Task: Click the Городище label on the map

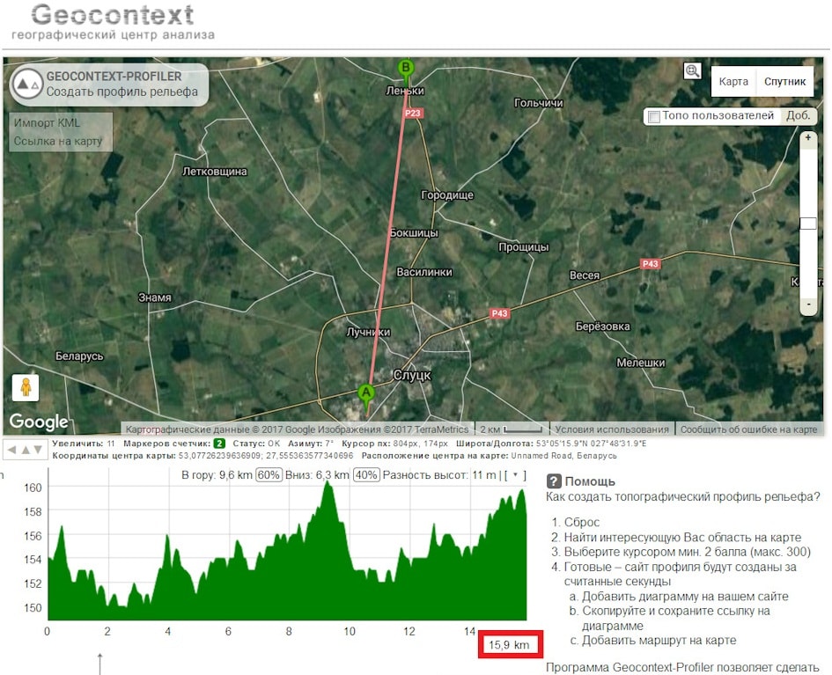Action: 446,195
